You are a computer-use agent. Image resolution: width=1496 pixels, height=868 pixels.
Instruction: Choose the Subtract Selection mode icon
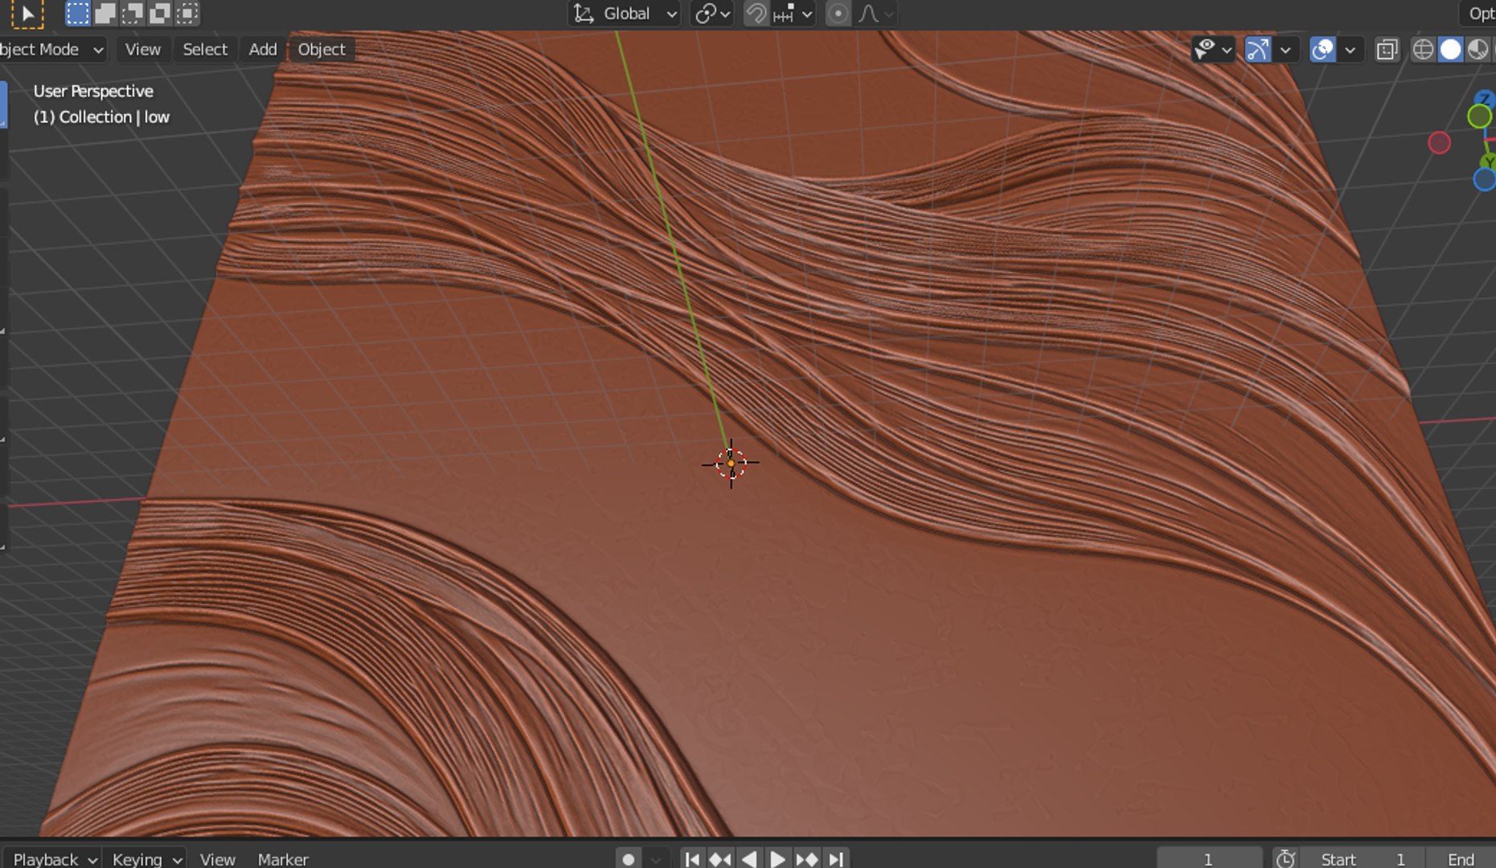[x=132, y=14]
